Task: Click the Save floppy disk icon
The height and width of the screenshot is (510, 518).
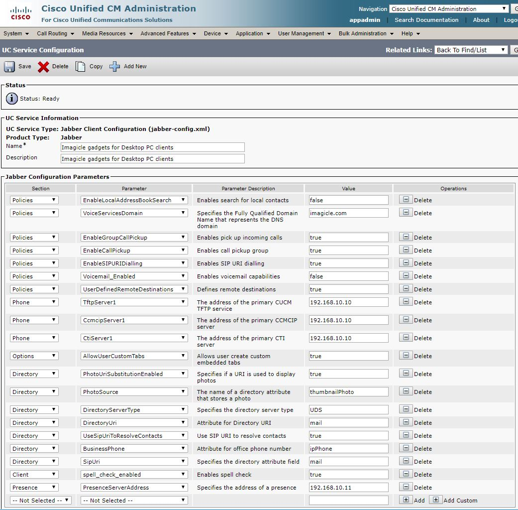Action: pos(10,66)
